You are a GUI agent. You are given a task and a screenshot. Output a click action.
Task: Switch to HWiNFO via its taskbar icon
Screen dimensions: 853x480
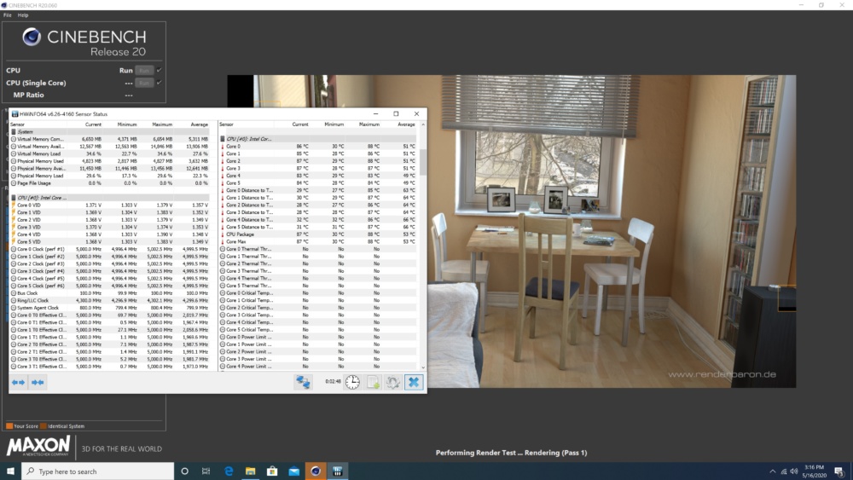(337, 471)
